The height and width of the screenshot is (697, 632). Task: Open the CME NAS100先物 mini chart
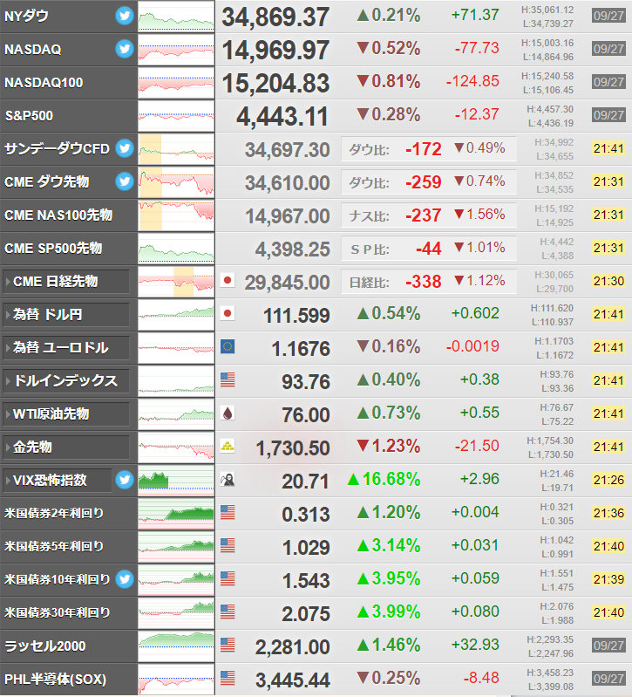click(x=176, y=215)
